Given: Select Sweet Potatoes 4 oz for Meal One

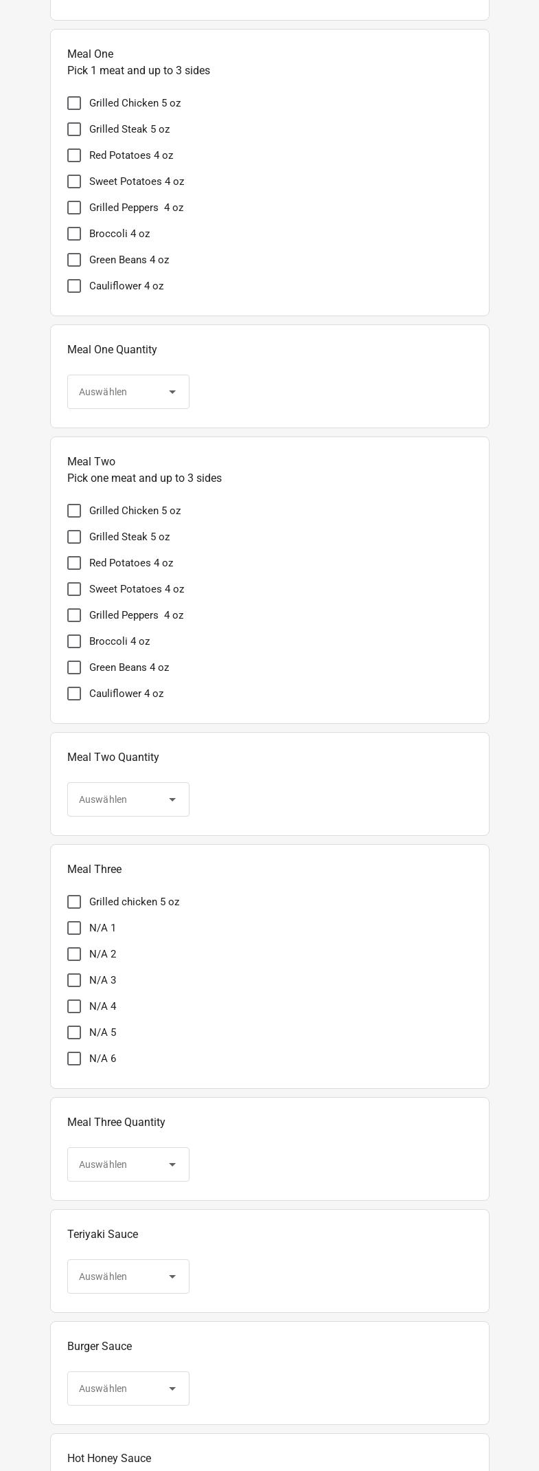Looking at the screenshot, I should 74,181.
